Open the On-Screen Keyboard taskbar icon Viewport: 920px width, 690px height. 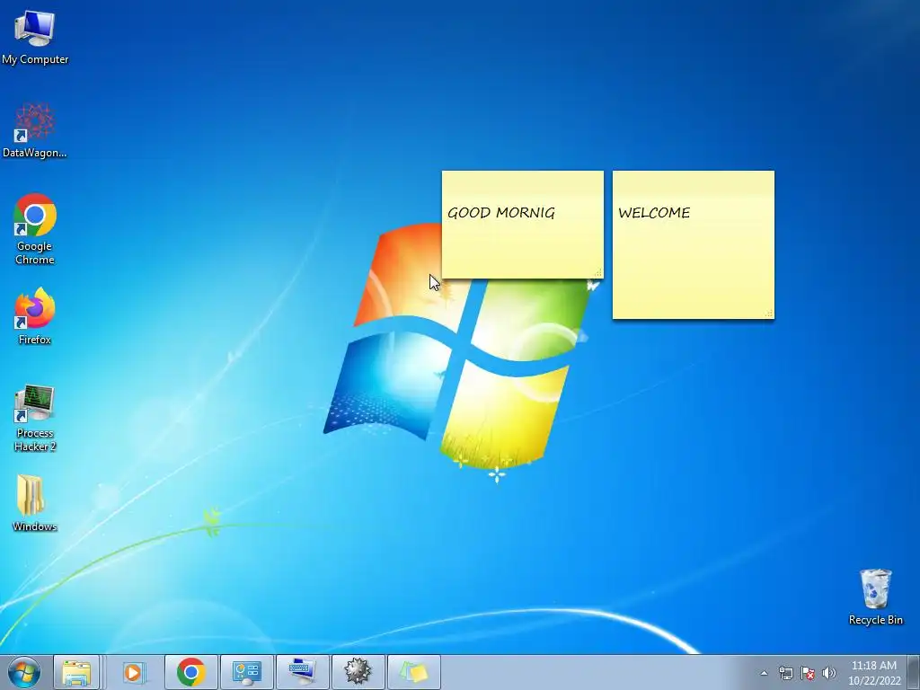302,672
